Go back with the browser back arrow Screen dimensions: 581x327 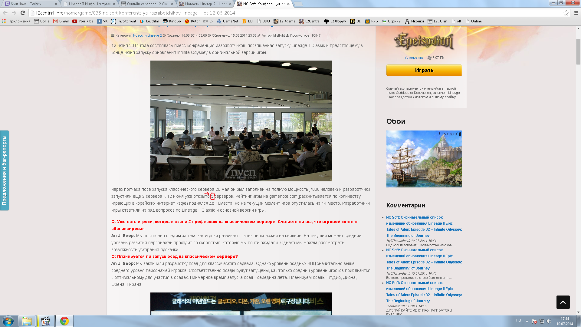click(x=5, y=13)
